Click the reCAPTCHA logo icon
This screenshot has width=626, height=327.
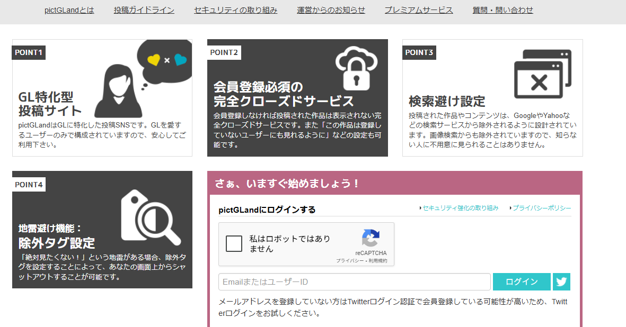pos(371,239)
